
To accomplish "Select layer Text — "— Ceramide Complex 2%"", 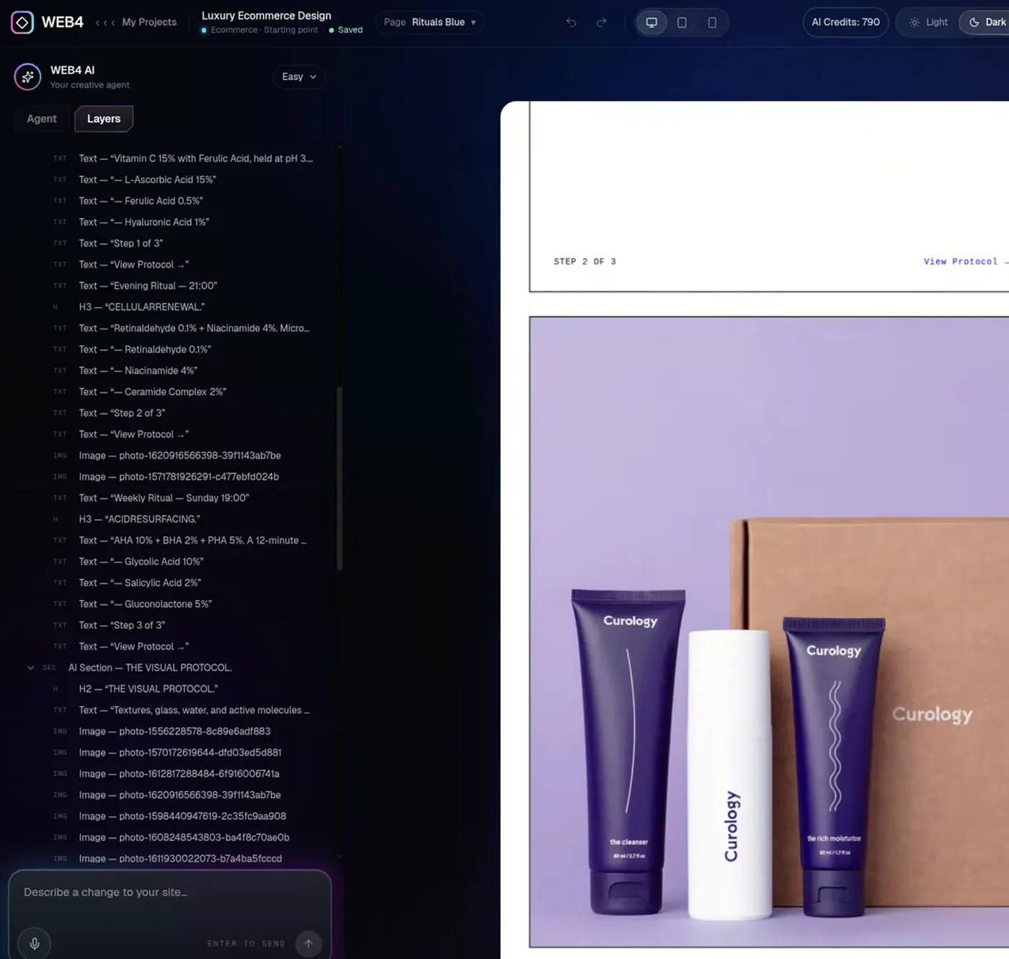I will click(153, 392).
